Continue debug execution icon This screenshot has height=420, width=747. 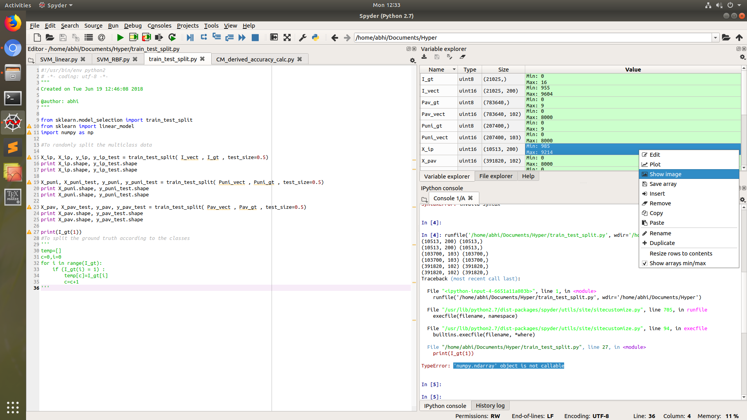click(x=242, y=38)
